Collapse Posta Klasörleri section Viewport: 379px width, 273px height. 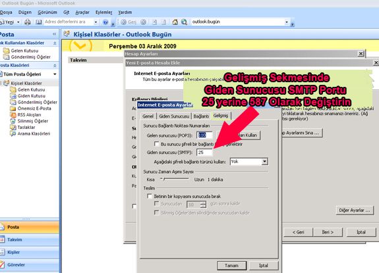[55, 65]
